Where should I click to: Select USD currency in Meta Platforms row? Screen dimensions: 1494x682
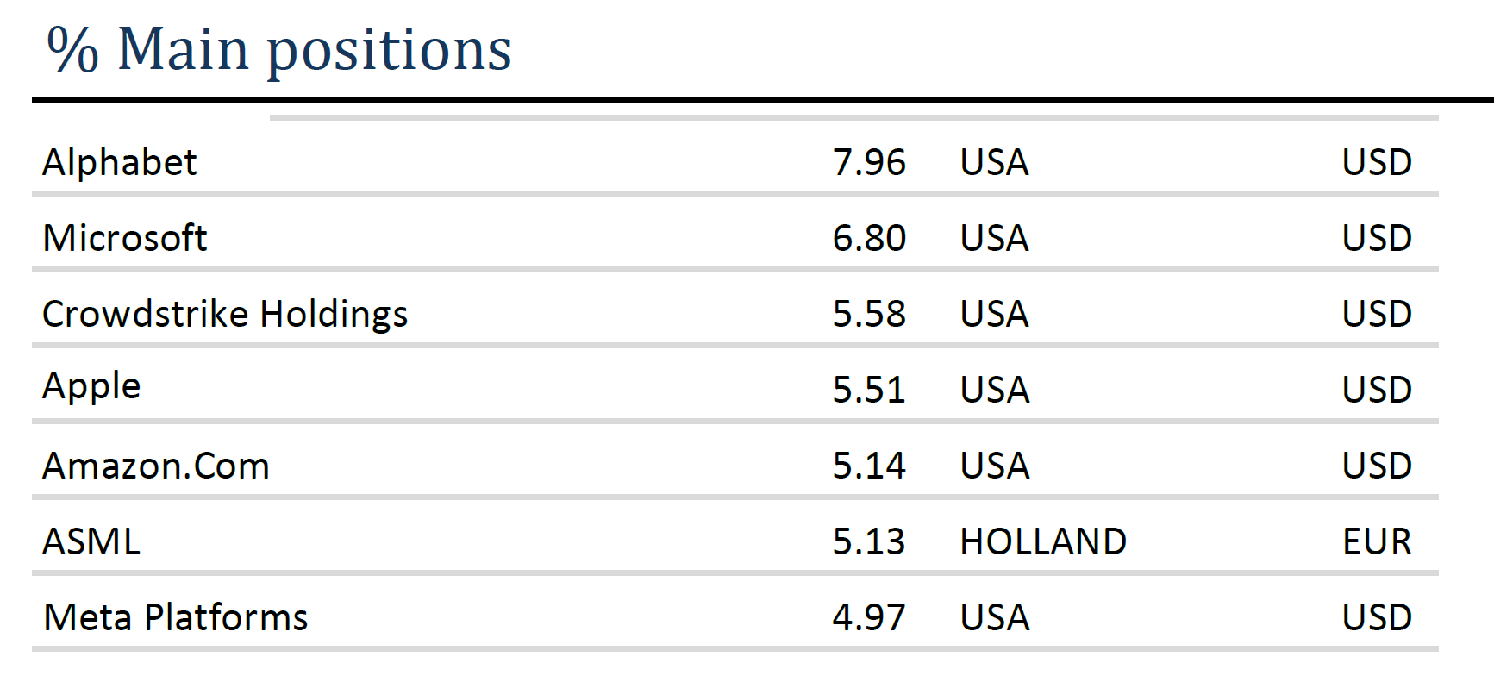[1377, 617]
